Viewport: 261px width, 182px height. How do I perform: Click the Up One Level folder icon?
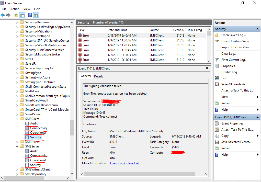coord(16,15)
